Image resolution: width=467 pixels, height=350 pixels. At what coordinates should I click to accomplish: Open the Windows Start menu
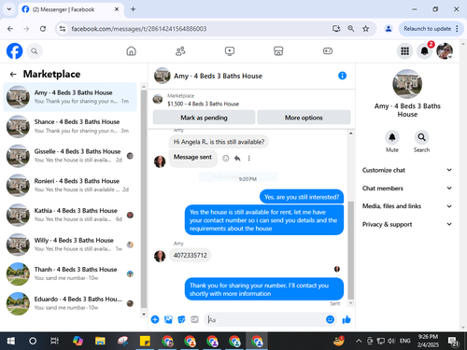point(11,342)
